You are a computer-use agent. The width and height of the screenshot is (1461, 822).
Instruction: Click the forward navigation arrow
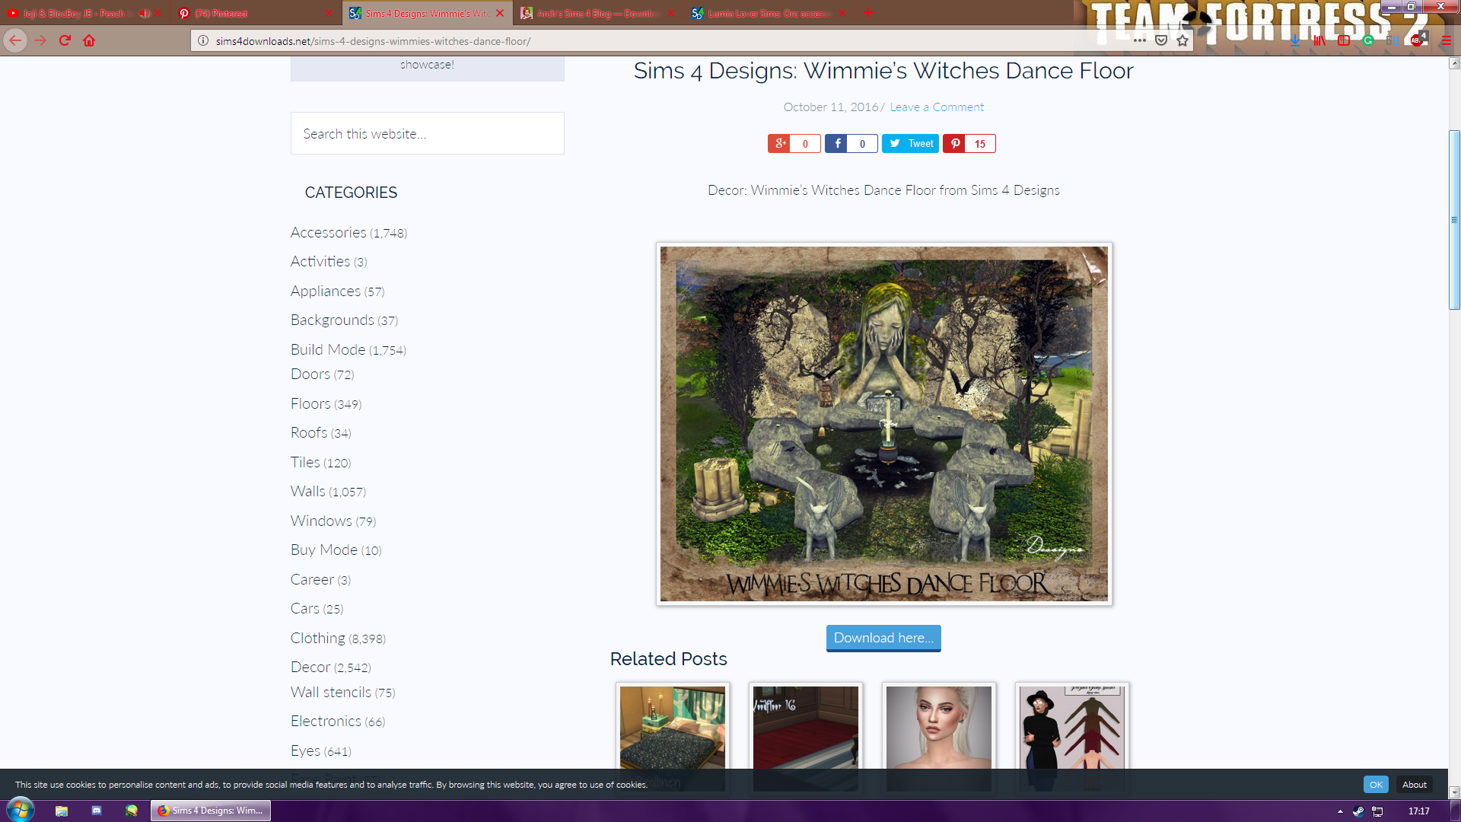(x=41, y=40)
